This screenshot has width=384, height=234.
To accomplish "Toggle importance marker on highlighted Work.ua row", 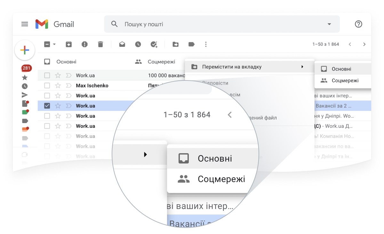I will [x=68, y=106].
